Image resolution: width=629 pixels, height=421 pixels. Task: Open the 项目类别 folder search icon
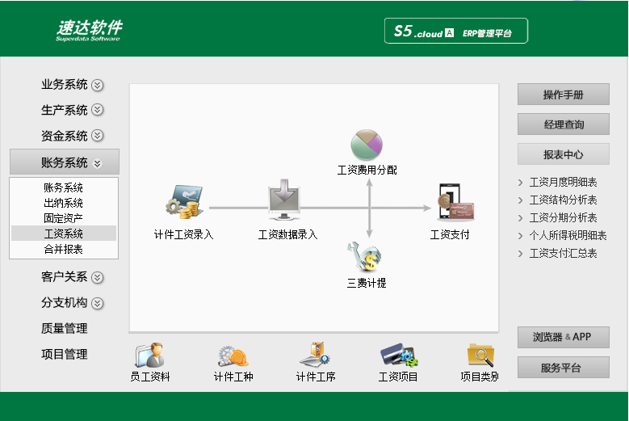[480, 356]
